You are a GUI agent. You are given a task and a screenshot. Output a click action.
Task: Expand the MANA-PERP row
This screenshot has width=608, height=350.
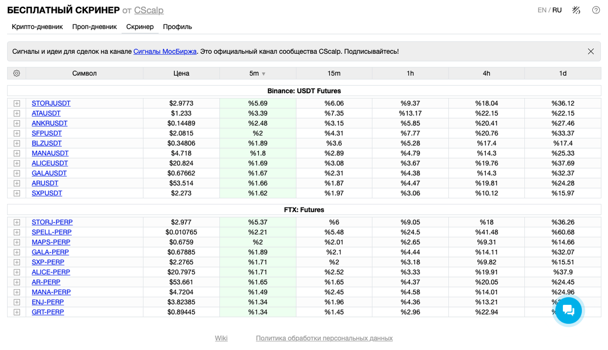(17, 292)
